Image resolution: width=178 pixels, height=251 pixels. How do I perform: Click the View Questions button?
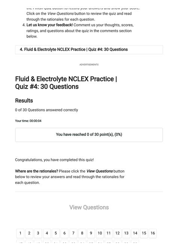pos(89,207)
